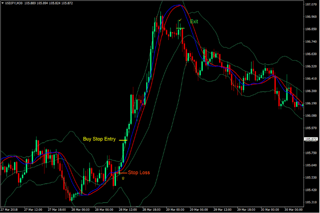
Task: Click the 106.630 price level on the scale
Action: (311, 54)
